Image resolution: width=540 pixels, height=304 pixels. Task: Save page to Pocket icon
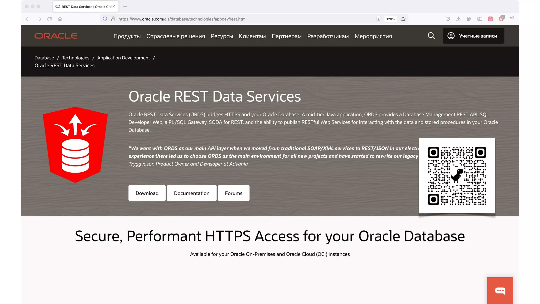pyautogui.click(x=448, y=19)
